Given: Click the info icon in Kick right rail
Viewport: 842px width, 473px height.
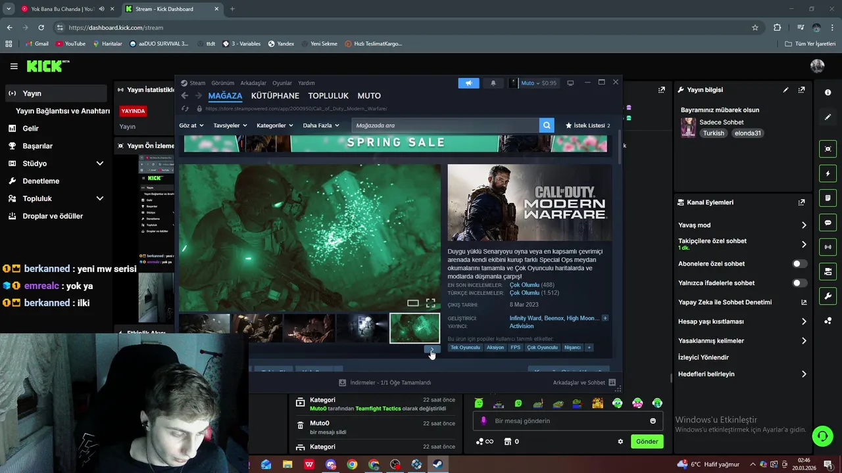Looking at the screenshot, I should pyautogui.click(x=828, y=93).
